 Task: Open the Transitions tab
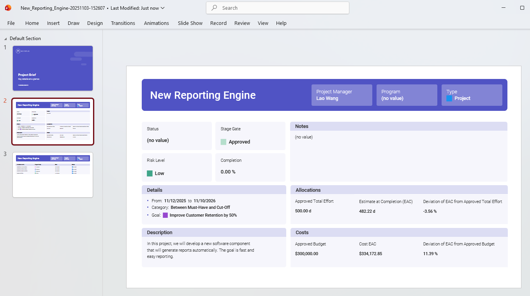point(123,23)
